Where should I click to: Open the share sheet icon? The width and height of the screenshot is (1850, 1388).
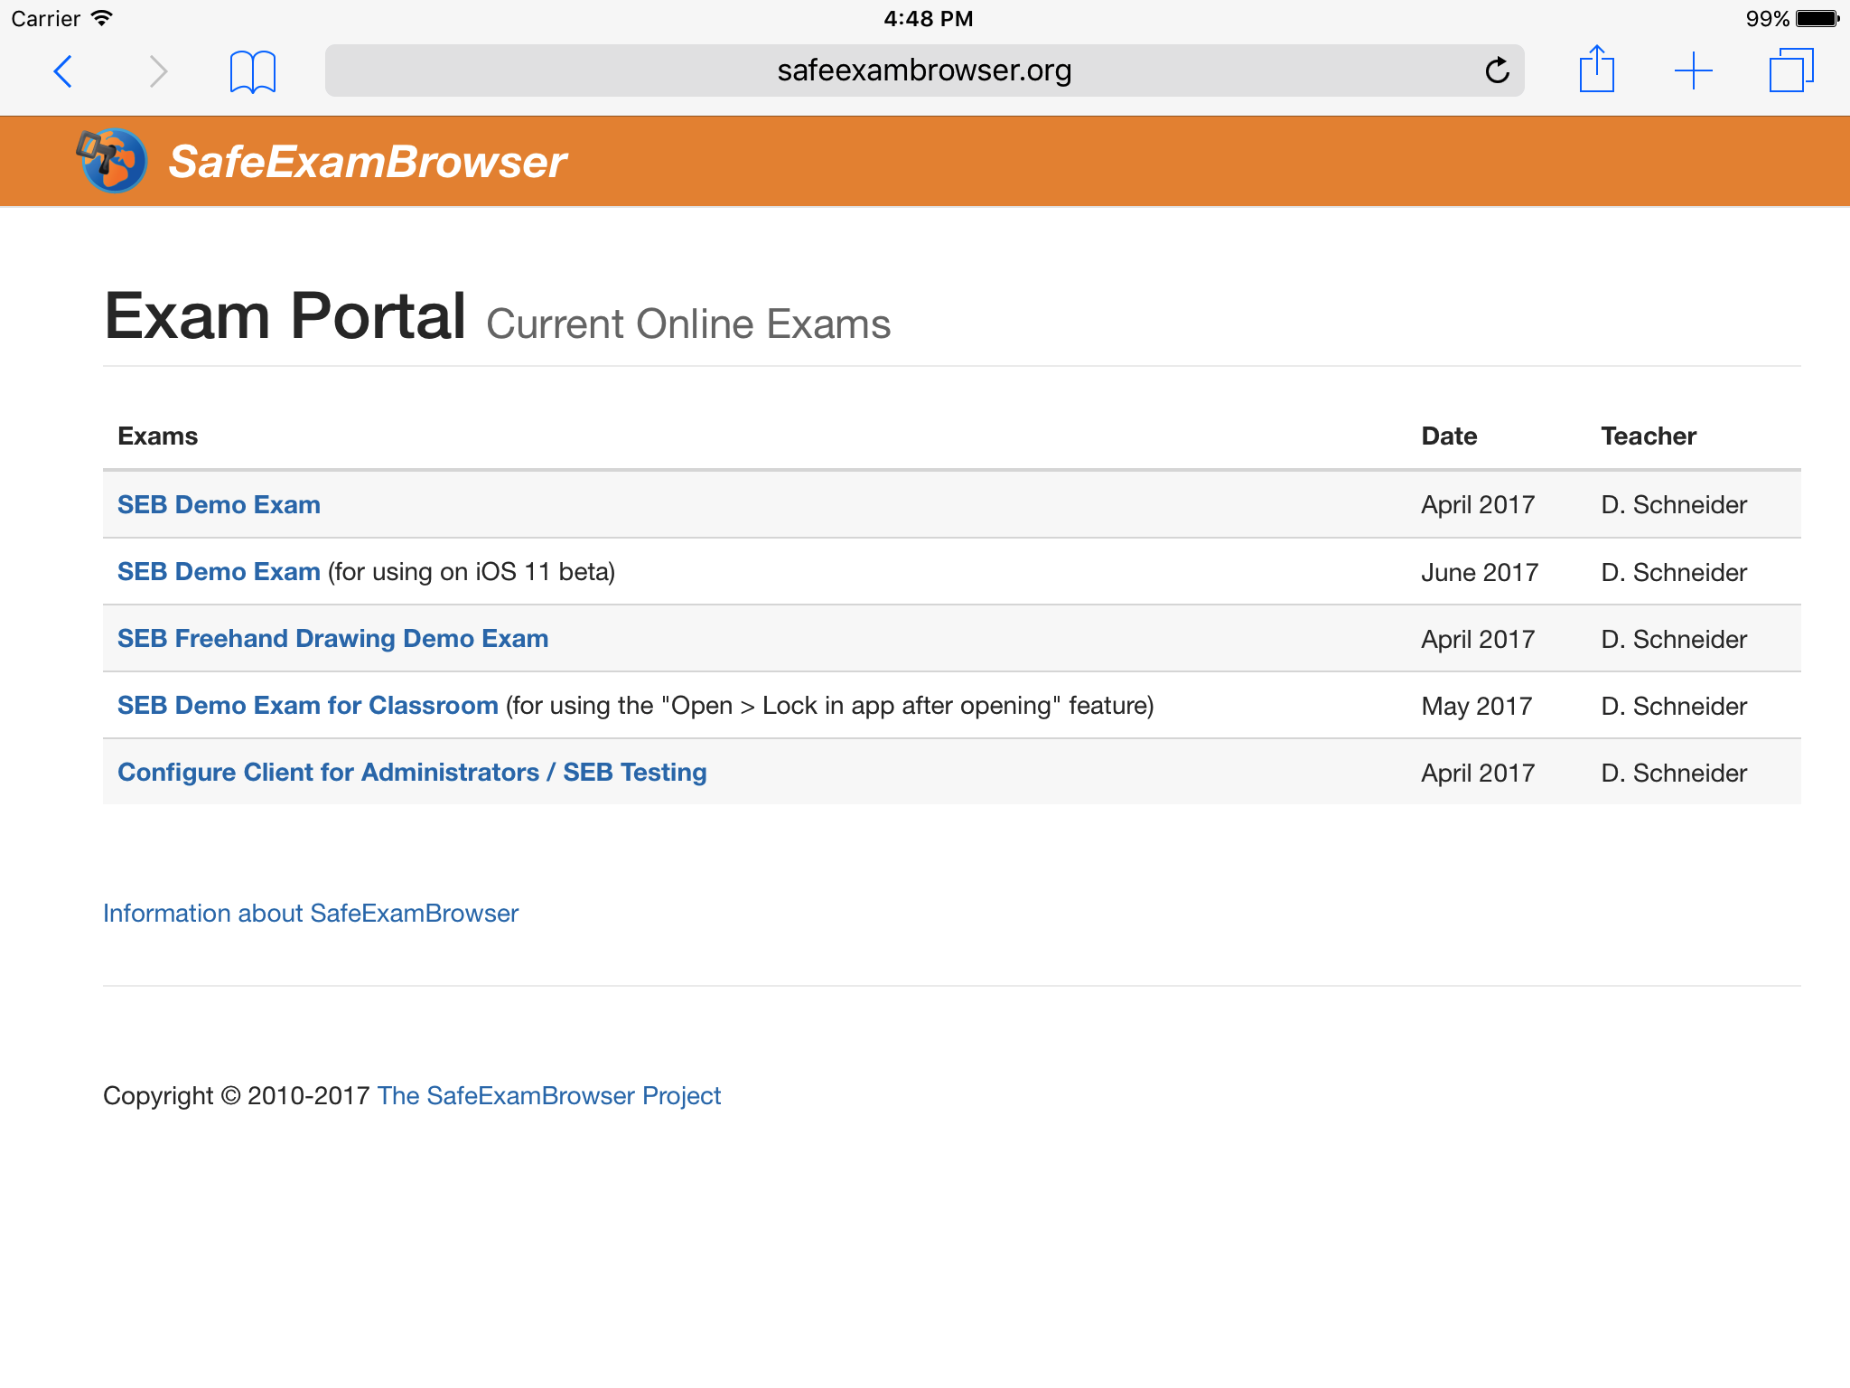coord(1596,70)
